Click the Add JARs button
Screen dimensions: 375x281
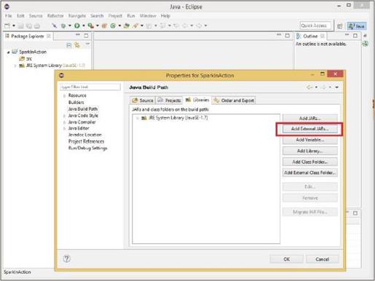coord(309,118)
